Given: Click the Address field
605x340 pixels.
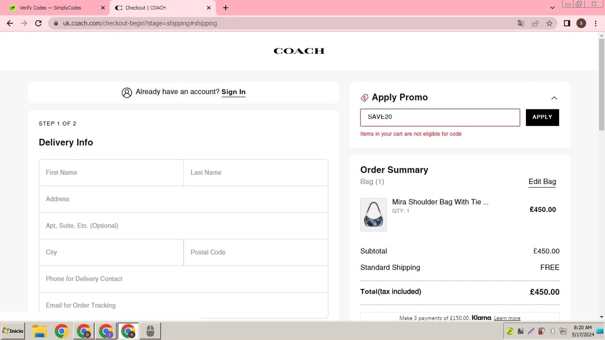Looking at the screenshot, I should point(184,199).
